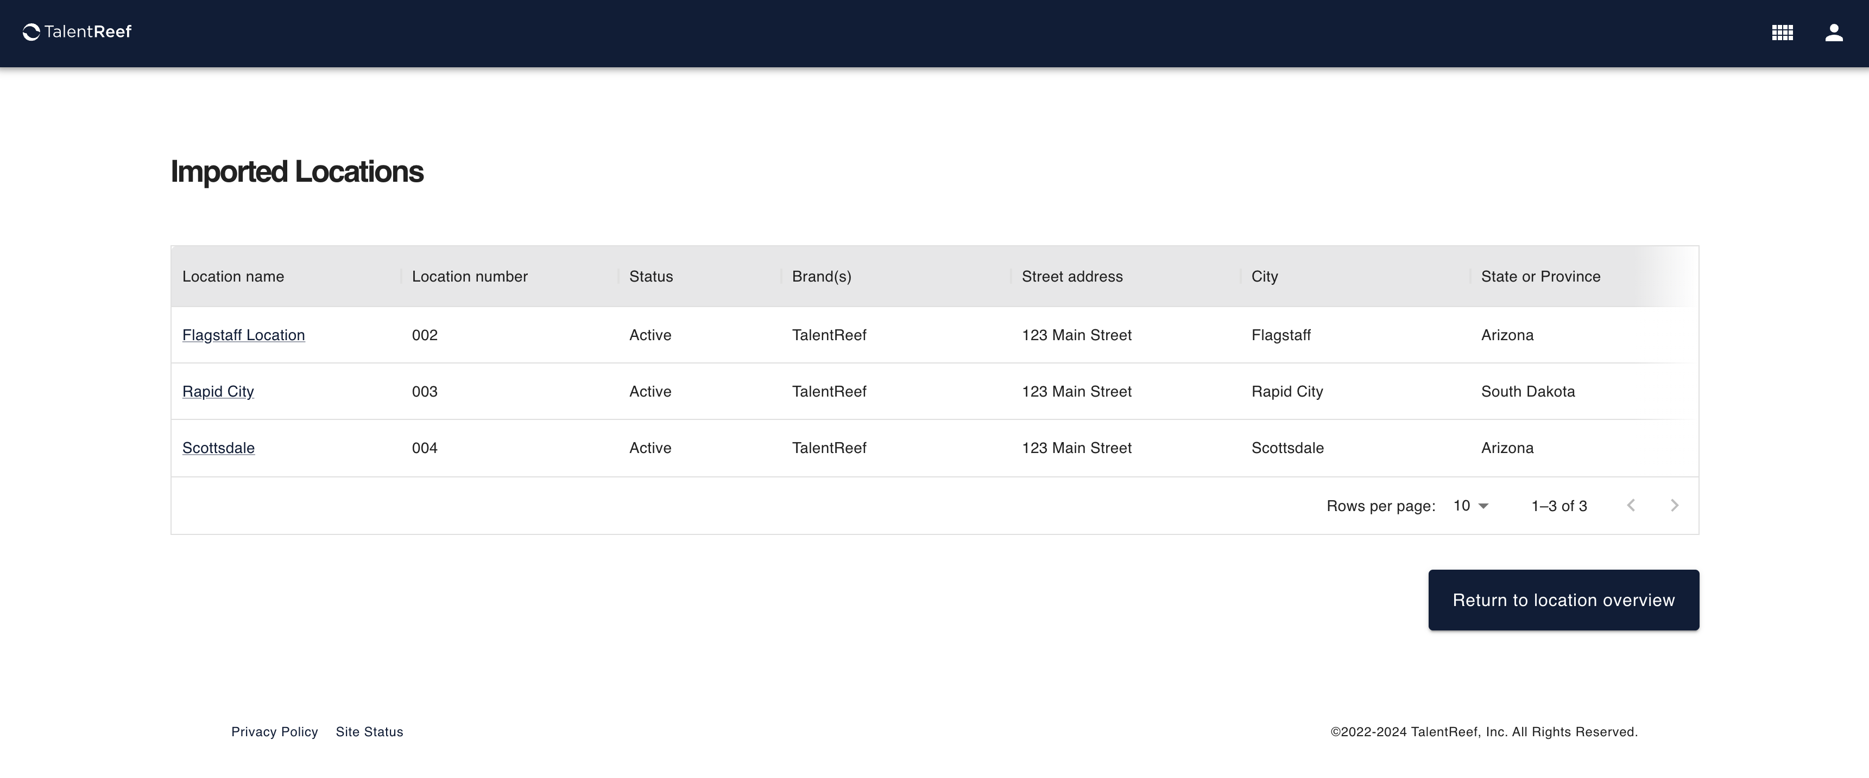The width and height of the screenshot is (1869, 778).
Task: Open the rows per page dropdown
Action: [x=1470, y=505]
